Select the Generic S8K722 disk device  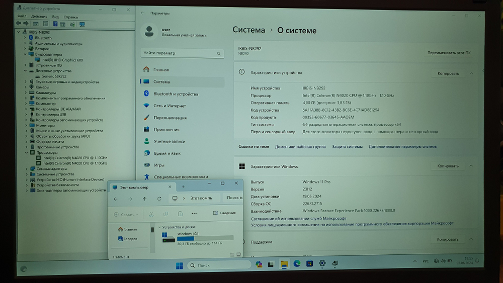point(54,76)
